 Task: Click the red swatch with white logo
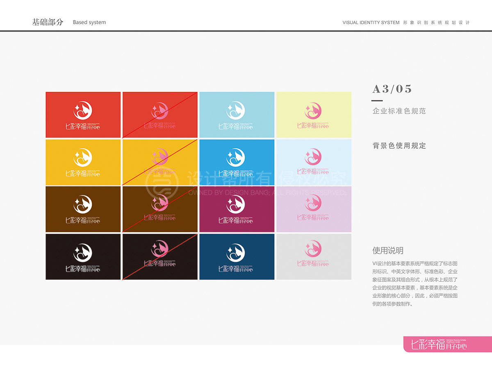coord(83,115)
